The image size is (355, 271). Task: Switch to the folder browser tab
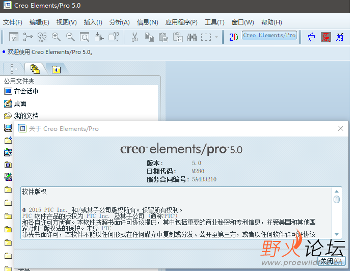[35, 69]
